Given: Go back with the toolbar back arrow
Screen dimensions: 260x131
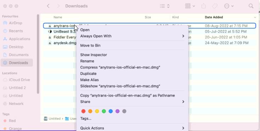Looking at the screenshot, I should click(48, 6).
